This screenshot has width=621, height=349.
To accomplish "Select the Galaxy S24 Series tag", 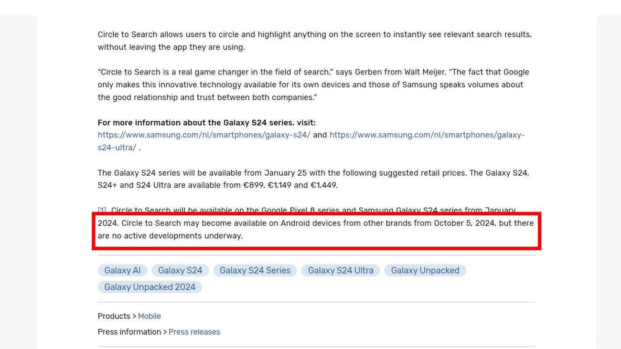I will click(255, 270).
